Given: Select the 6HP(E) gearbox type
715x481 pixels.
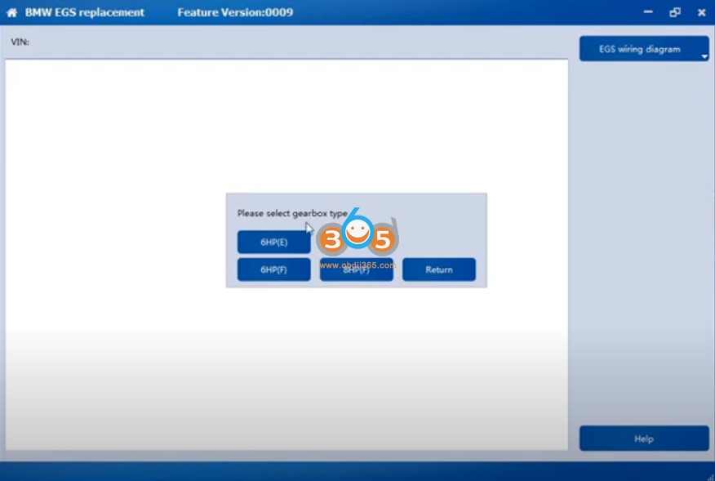Looking at the screenshot, I should [273, 242].
